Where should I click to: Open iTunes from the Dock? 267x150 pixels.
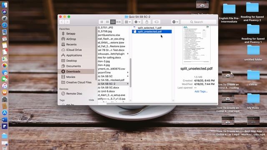(5, 86)
